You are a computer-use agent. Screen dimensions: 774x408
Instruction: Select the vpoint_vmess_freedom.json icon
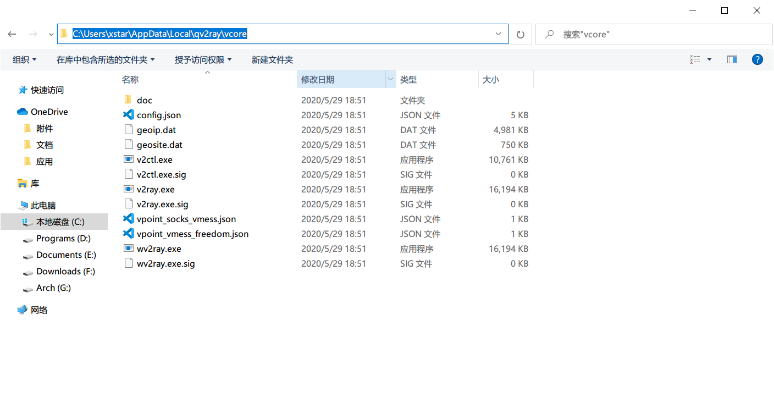coord(128,234)
